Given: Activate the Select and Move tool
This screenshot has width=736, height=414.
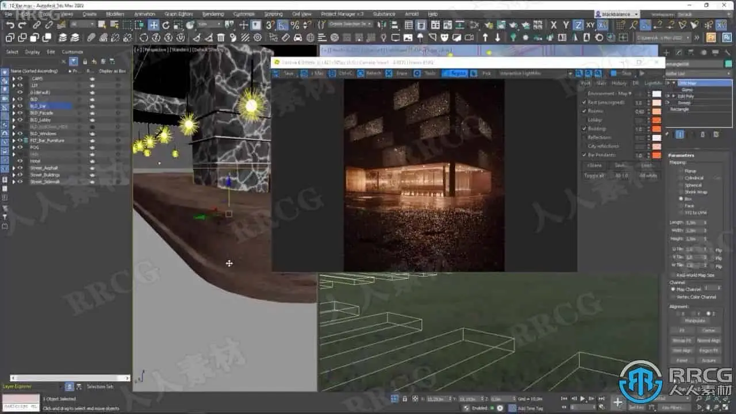Looking at the screenshot, I should pyautogui.click(x=154, y=25).
